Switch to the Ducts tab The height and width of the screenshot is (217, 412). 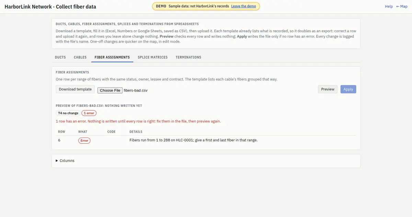[x=60, y=57]
